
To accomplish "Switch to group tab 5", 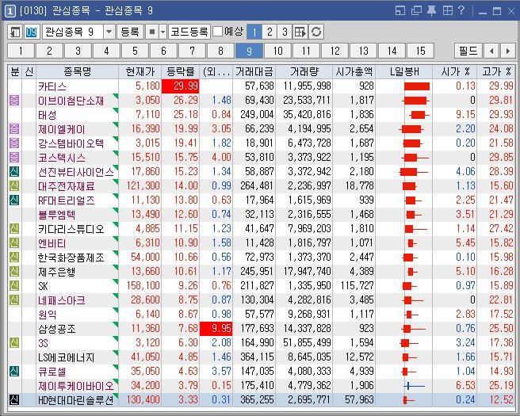I will click(x=135, y=51).
